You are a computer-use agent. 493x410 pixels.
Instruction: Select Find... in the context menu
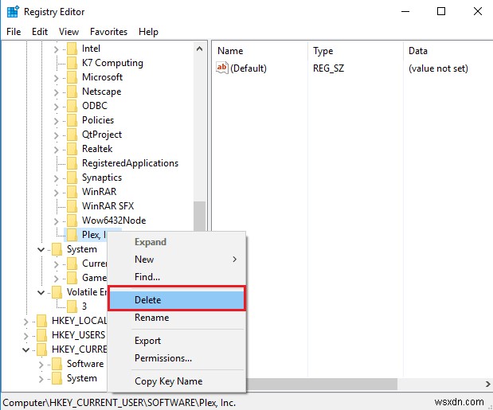176,277
